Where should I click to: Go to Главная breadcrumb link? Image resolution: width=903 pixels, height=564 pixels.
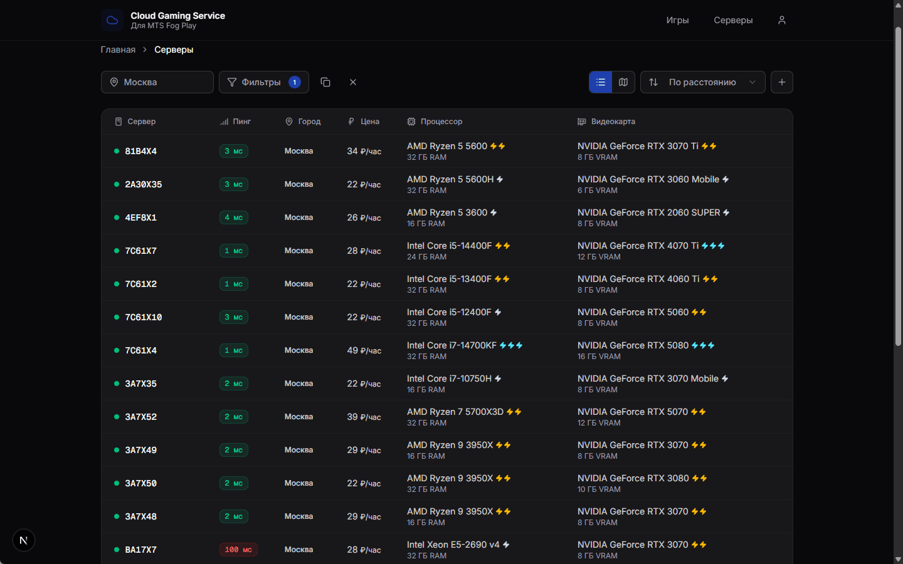[x=118, y=50]
